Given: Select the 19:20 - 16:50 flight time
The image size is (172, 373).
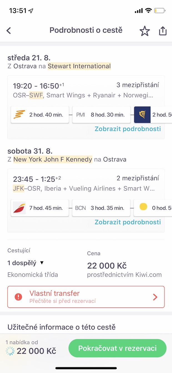Looking at the screenshot, I should click(36, 86).
